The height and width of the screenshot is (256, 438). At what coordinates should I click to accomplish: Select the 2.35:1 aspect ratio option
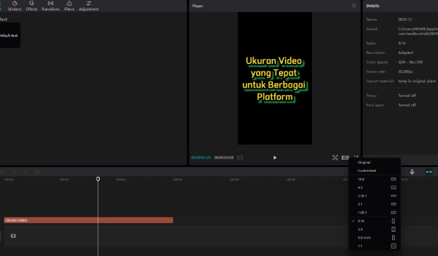[375, 196]
